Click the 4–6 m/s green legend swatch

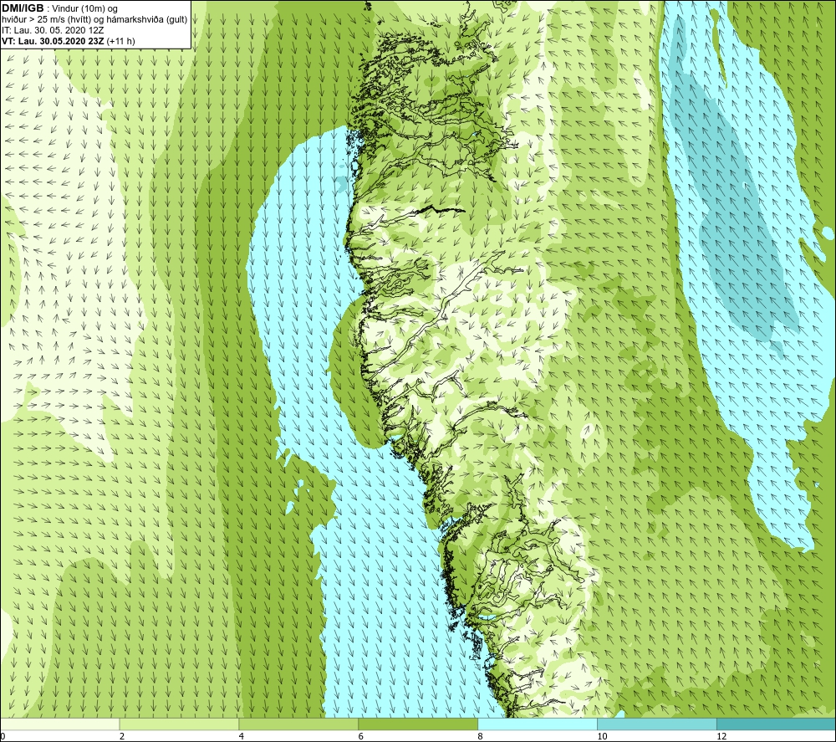[298, 724]
